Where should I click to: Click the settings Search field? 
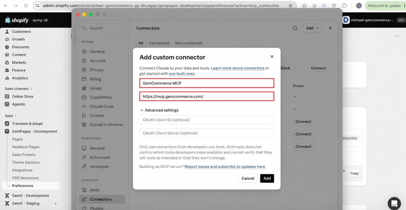(102, 28)
